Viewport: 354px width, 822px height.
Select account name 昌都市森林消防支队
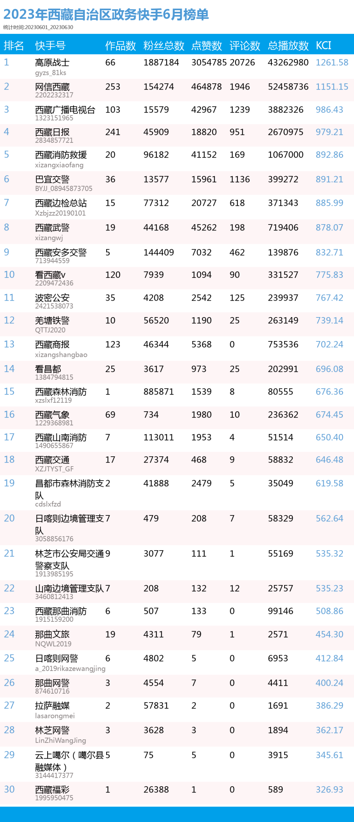pos(69,489)
